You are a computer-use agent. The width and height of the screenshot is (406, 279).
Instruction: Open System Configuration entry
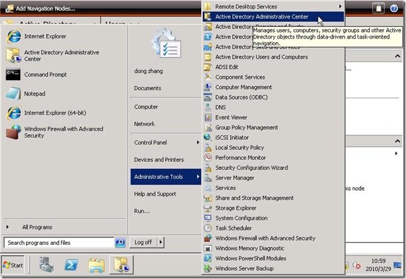click(x=274, y=219)
